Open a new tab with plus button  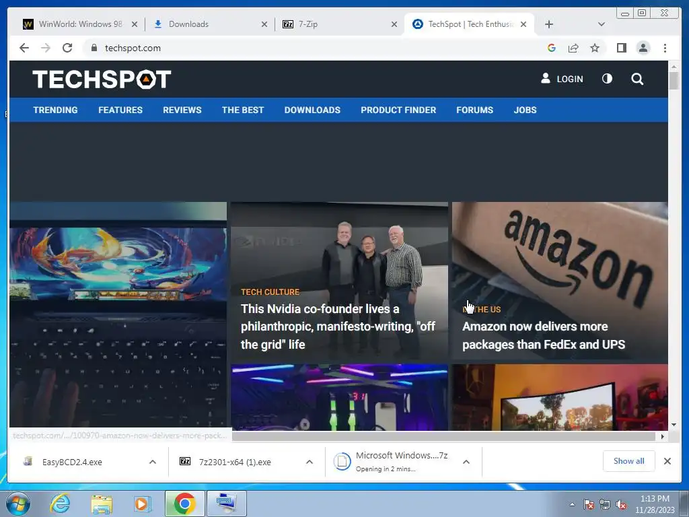click(x=549, y=24)
